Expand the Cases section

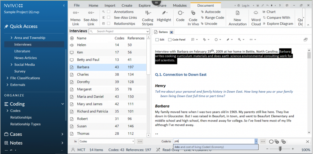click(62, 134)
